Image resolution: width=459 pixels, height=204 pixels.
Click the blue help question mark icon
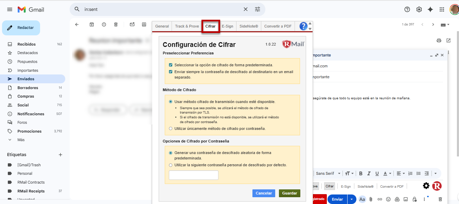pyautogui.click(x=303, y=26)
